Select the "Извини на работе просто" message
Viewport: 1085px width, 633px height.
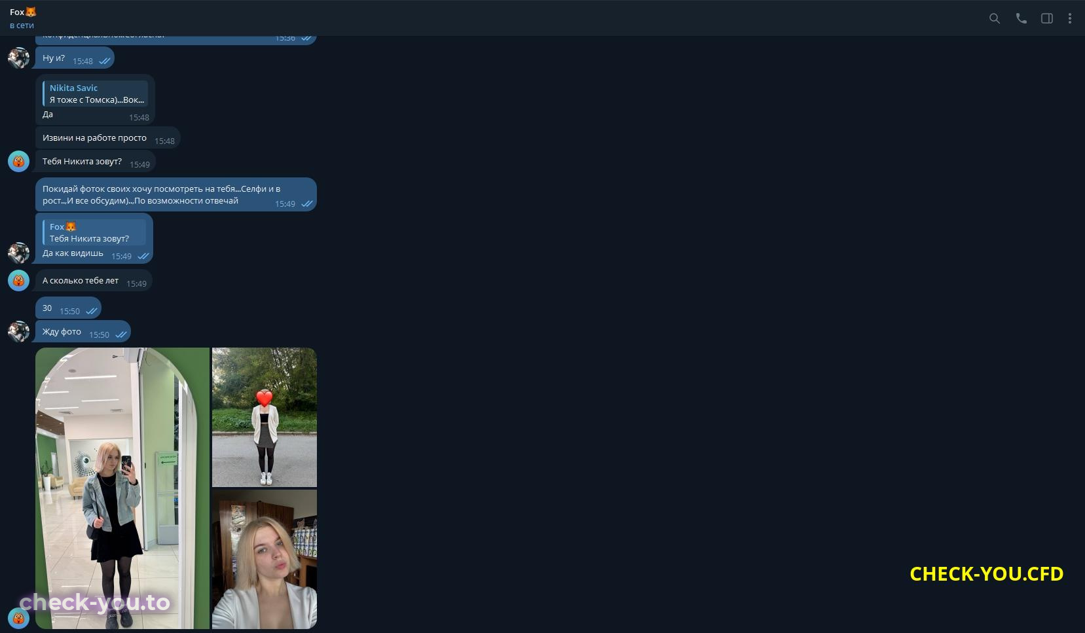pos(108,138)
